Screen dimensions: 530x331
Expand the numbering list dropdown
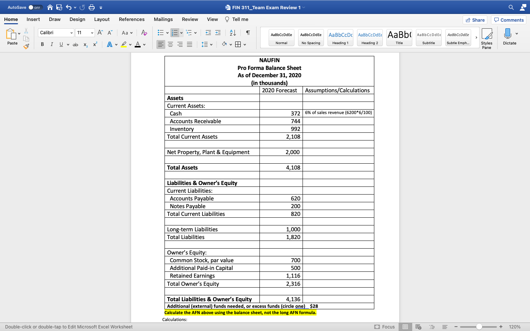point(181,33)
